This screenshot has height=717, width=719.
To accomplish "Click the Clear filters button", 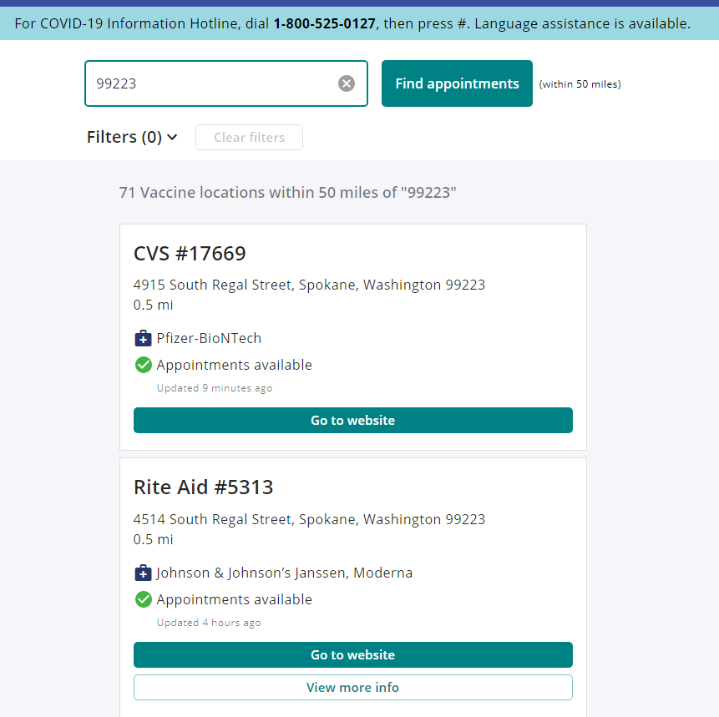I will 249,137.
